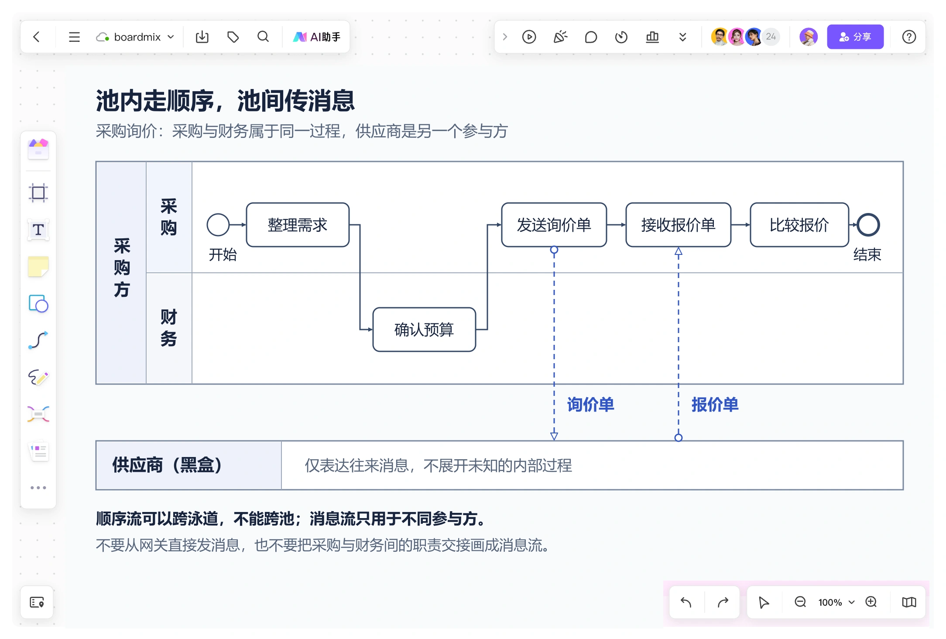The image size is (946, 639).
Task: Open the tag label icon
Action: pos(233,37)
